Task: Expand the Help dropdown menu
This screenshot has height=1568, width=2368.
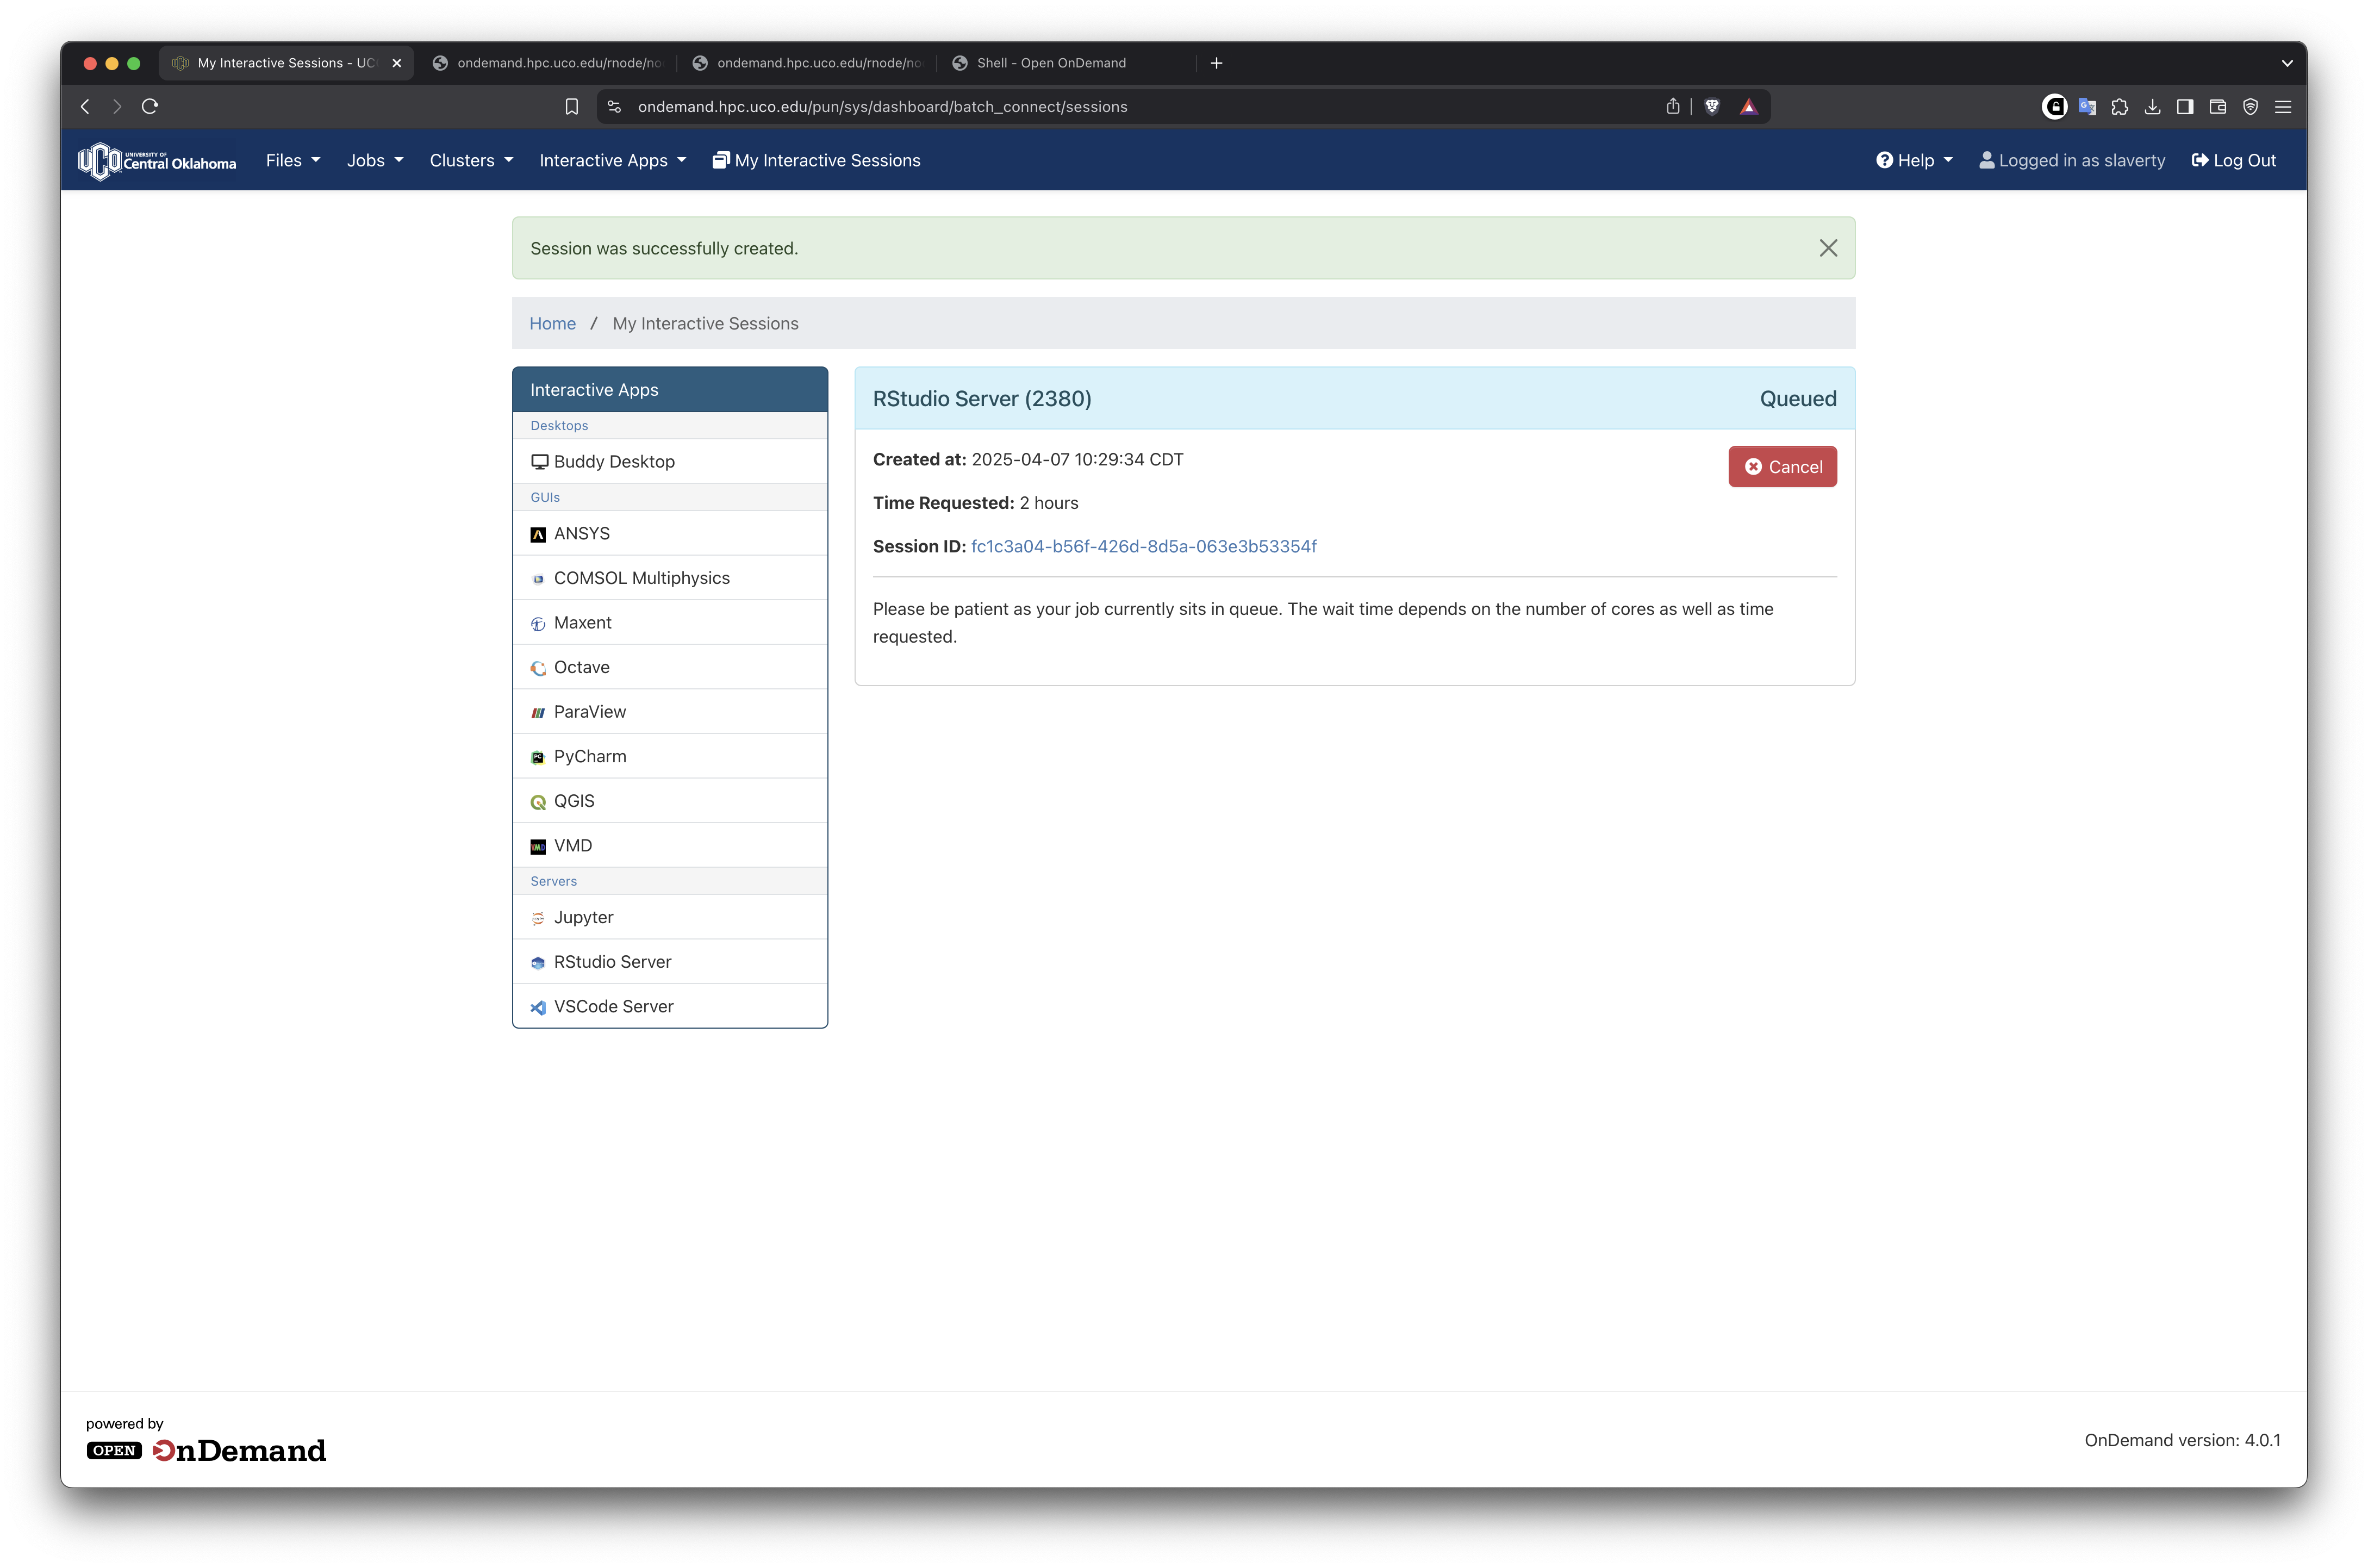Action: (1914, 160)
